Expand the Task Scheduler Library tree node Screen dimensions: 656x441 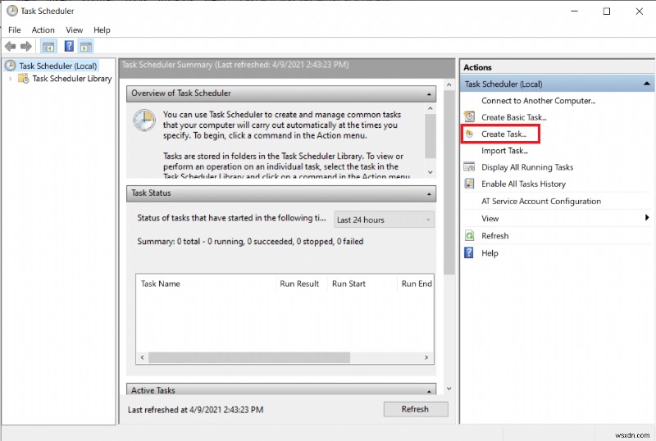(x=11, y=79)
